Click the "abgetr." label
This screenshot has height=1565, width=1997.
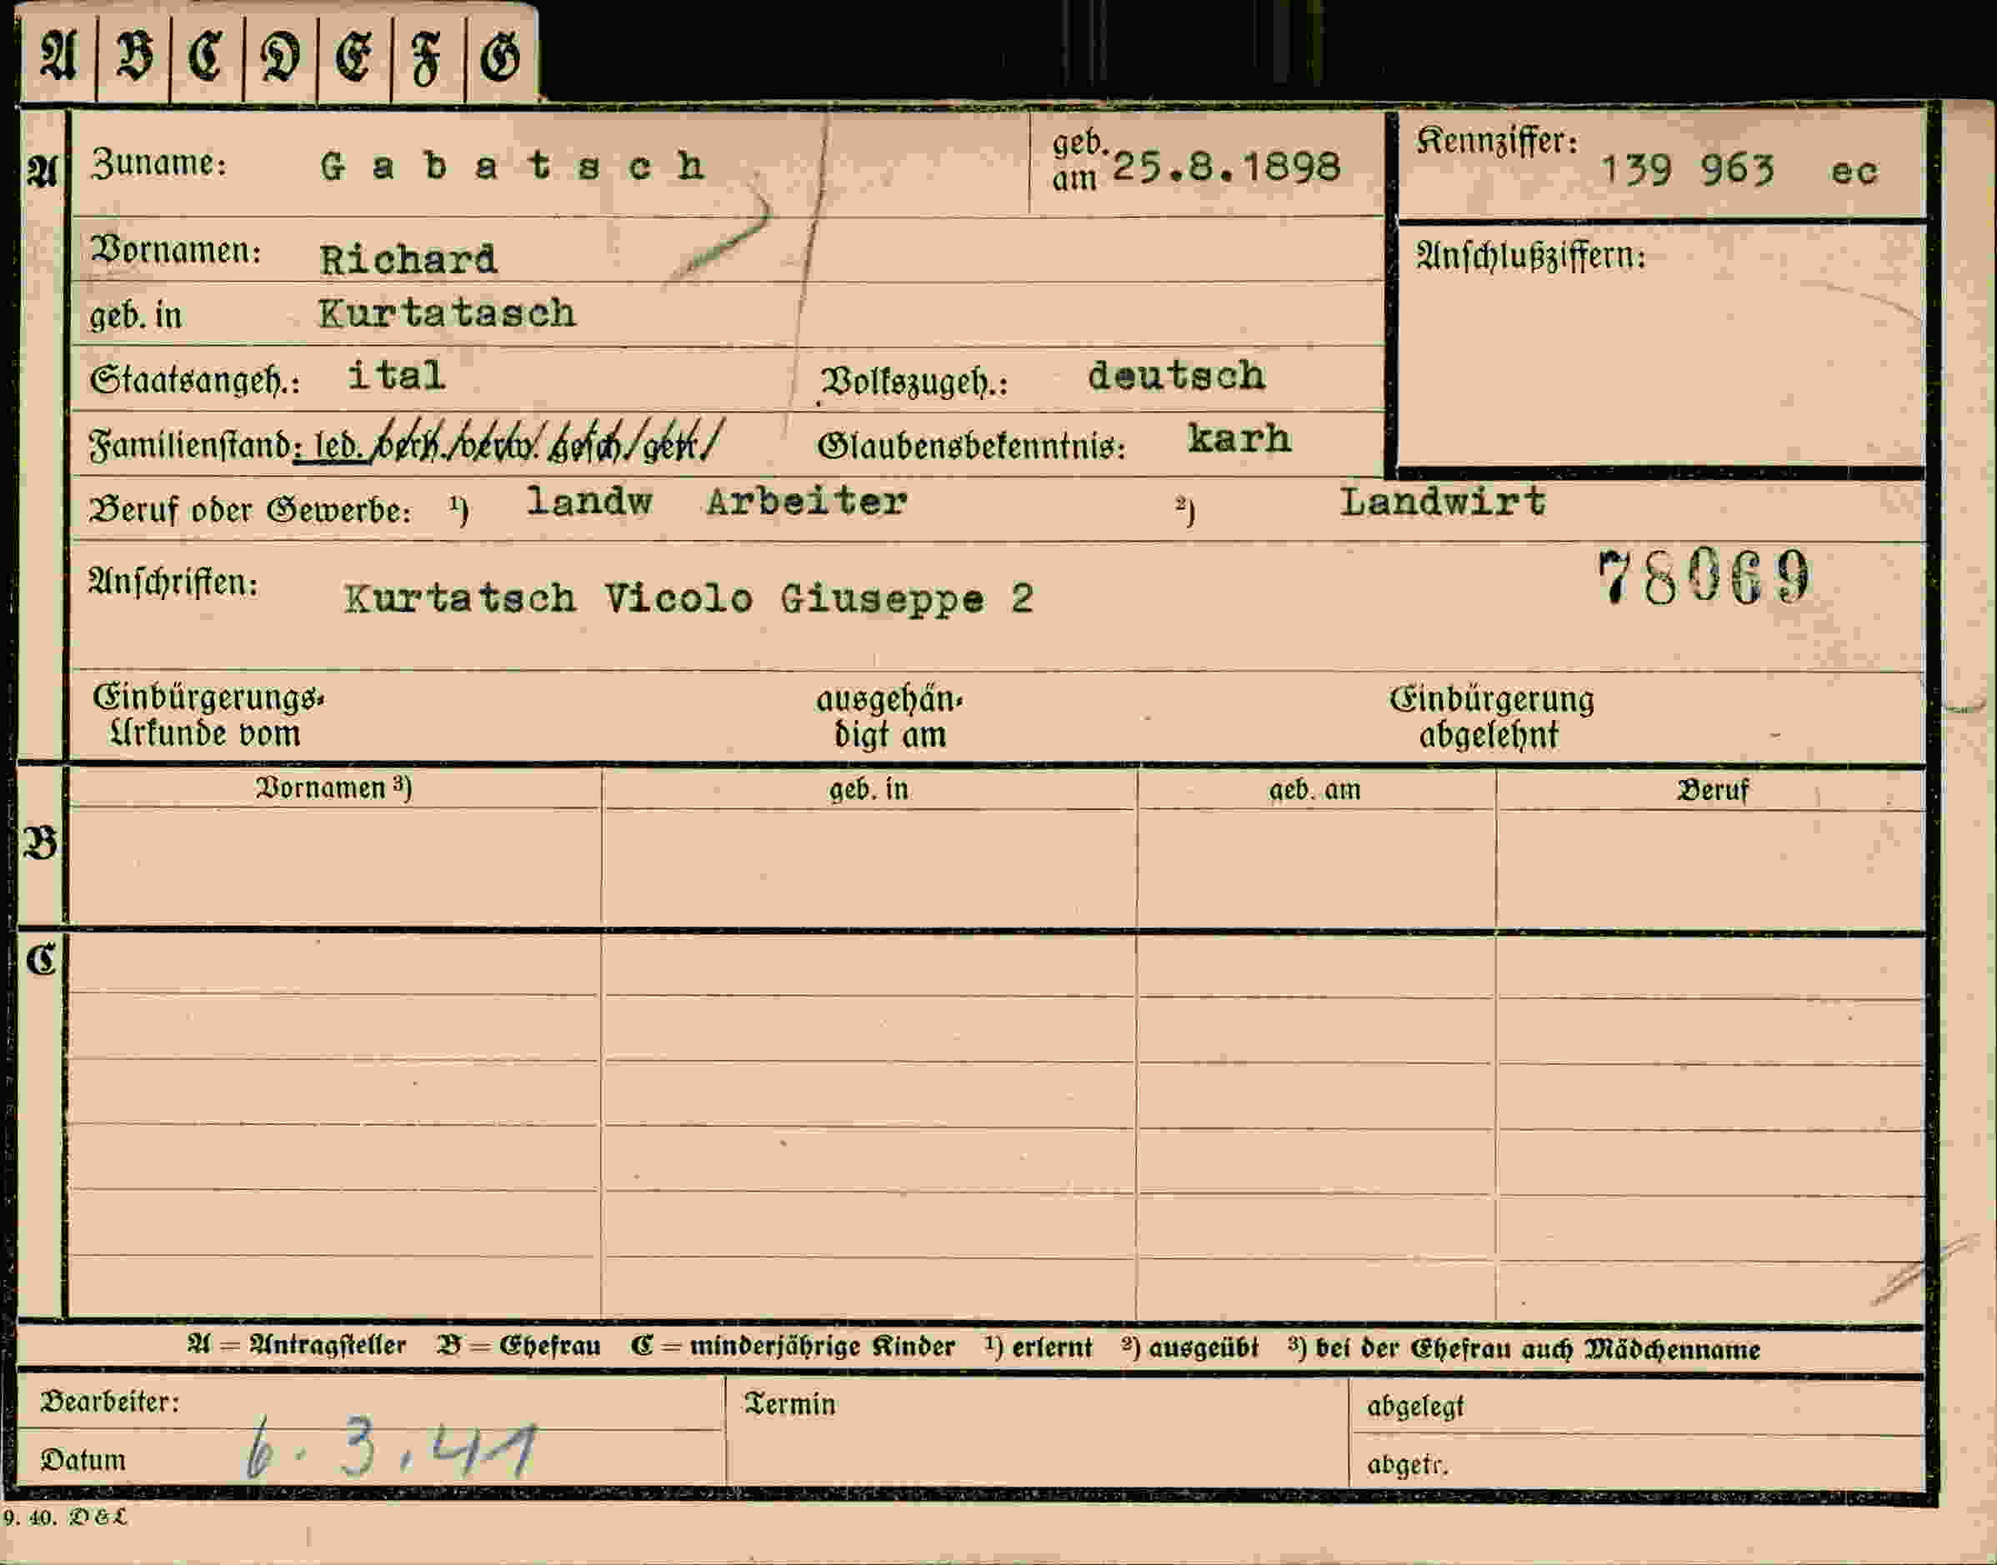click(x=1408, y=1465)
